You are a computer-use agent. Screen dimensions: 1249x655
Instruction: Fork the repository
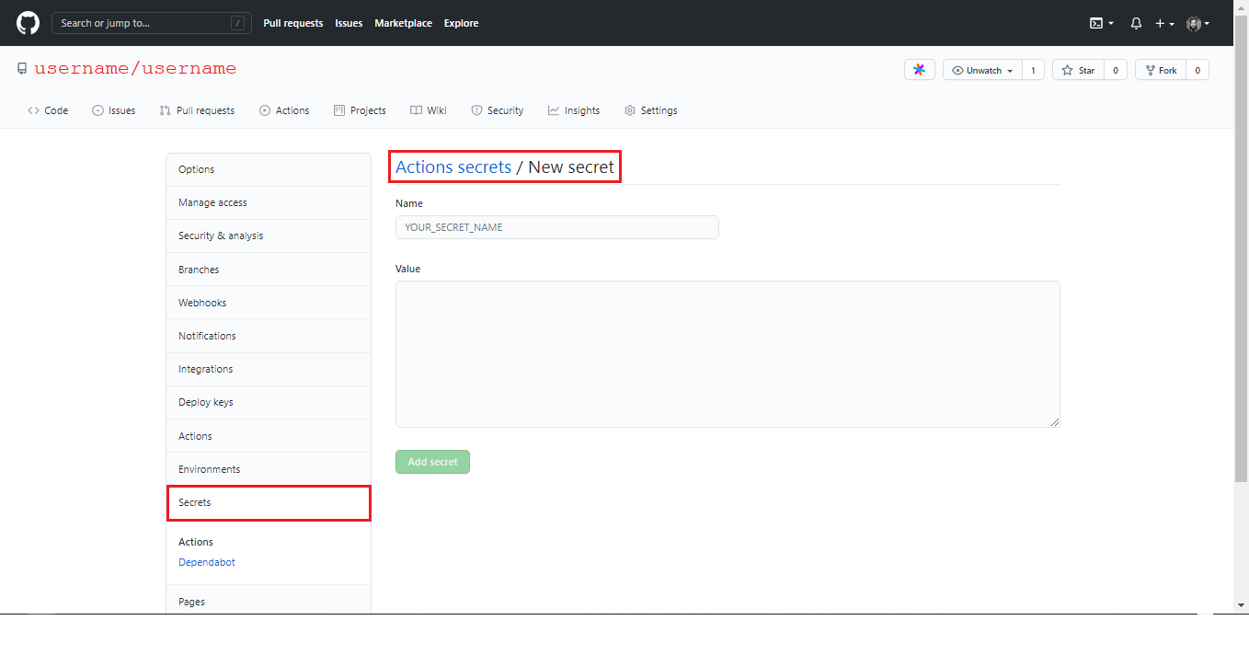click(1160, 69)
